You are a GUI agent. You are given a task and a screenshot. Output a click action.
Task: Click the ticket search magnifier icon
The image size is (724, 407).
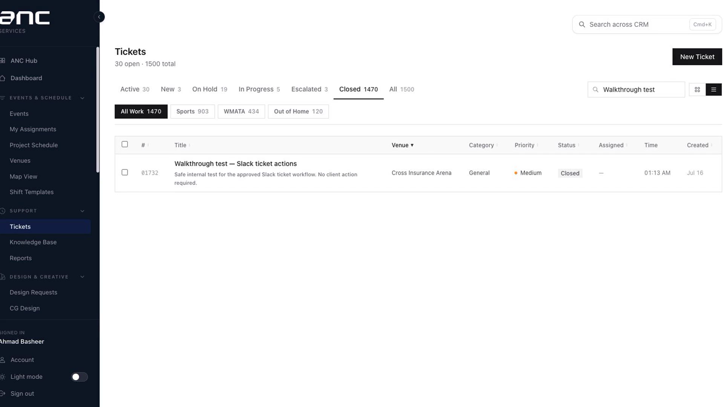pyautogui.click(x=595, y=90)
